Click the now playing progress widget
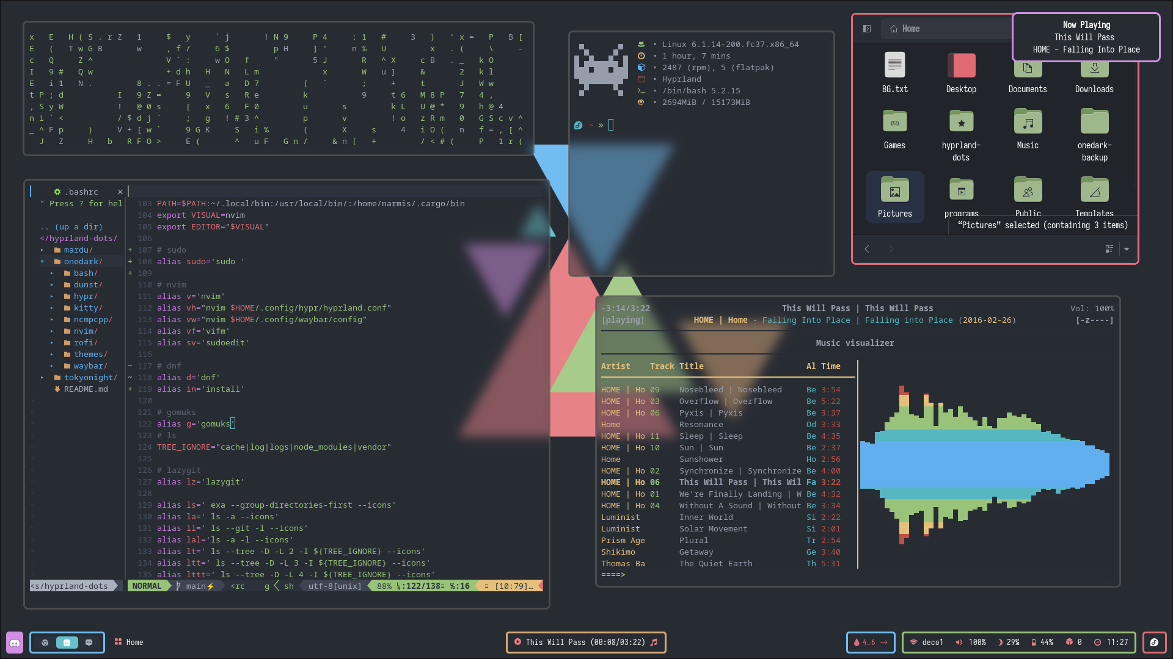Image resolution: width=1173 pixels, height=659 pixels. [585, 643]
